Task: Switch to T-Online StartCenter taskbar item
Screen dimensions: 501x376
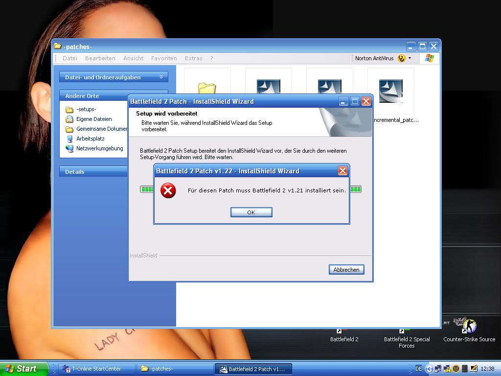Action: point(96,369)
